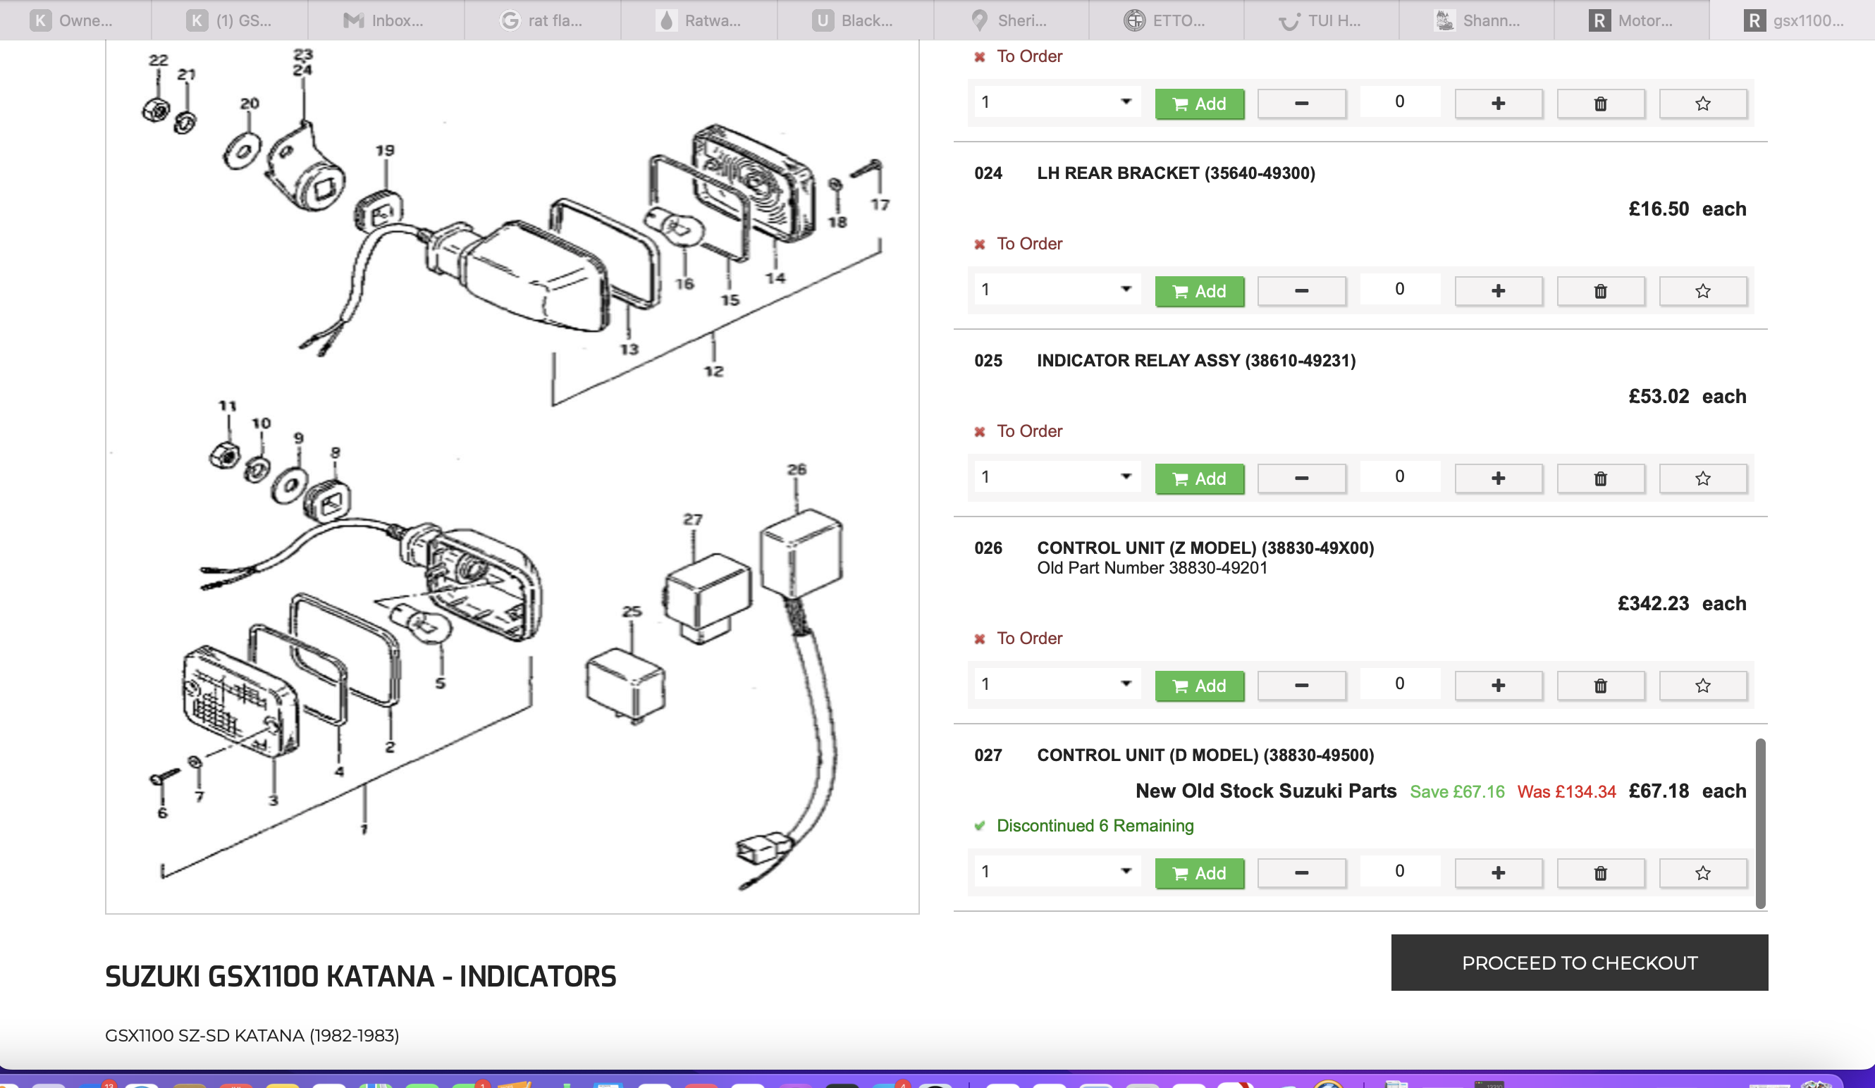Click trash icon for LH Rear Bracket
Screen dimensions: 1875x1088
coord(1599,291)
